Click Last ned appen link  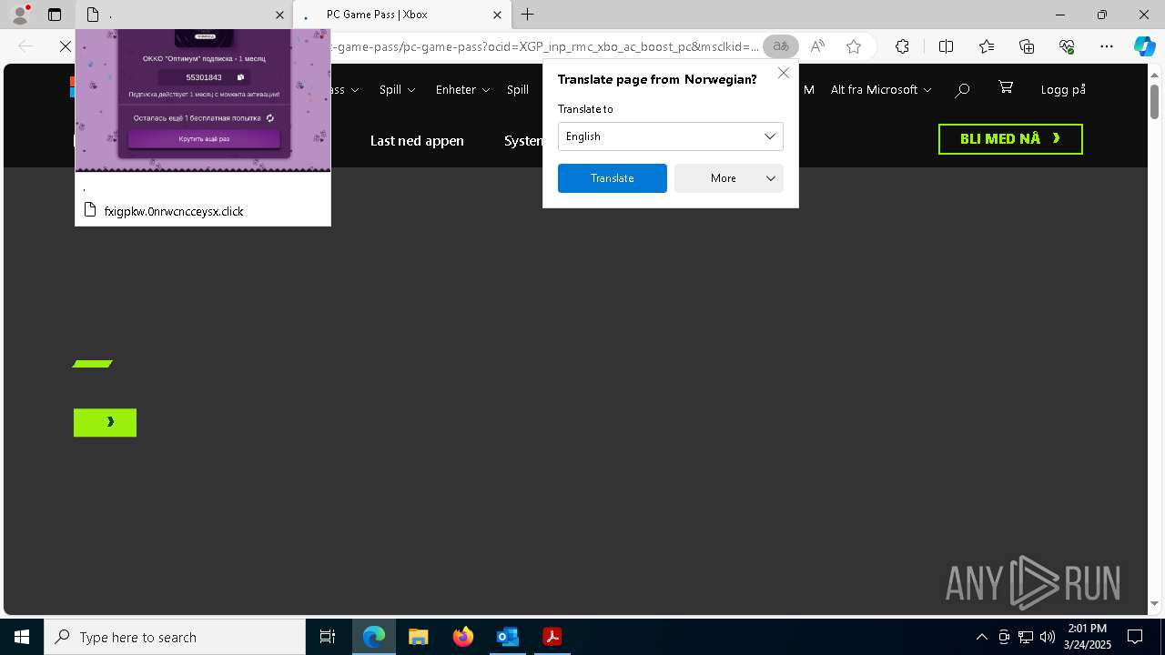pyautogui.click(x=417, y=141)
